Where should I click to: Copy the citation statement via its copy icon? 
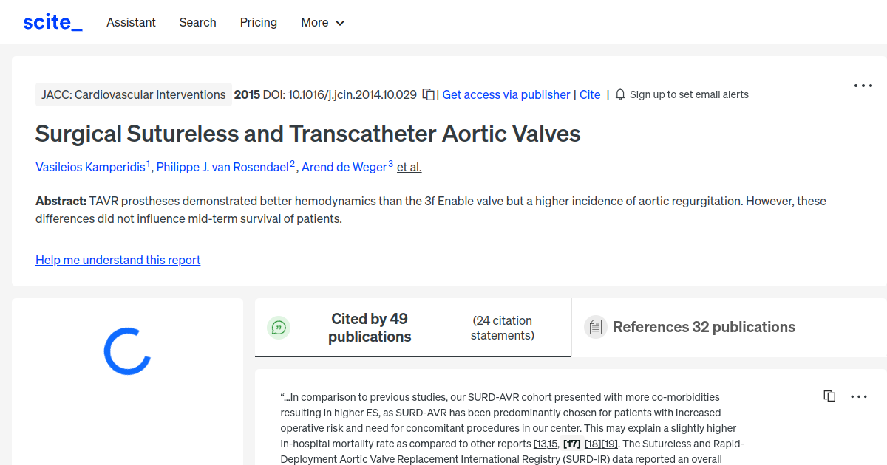pos(829,396)
